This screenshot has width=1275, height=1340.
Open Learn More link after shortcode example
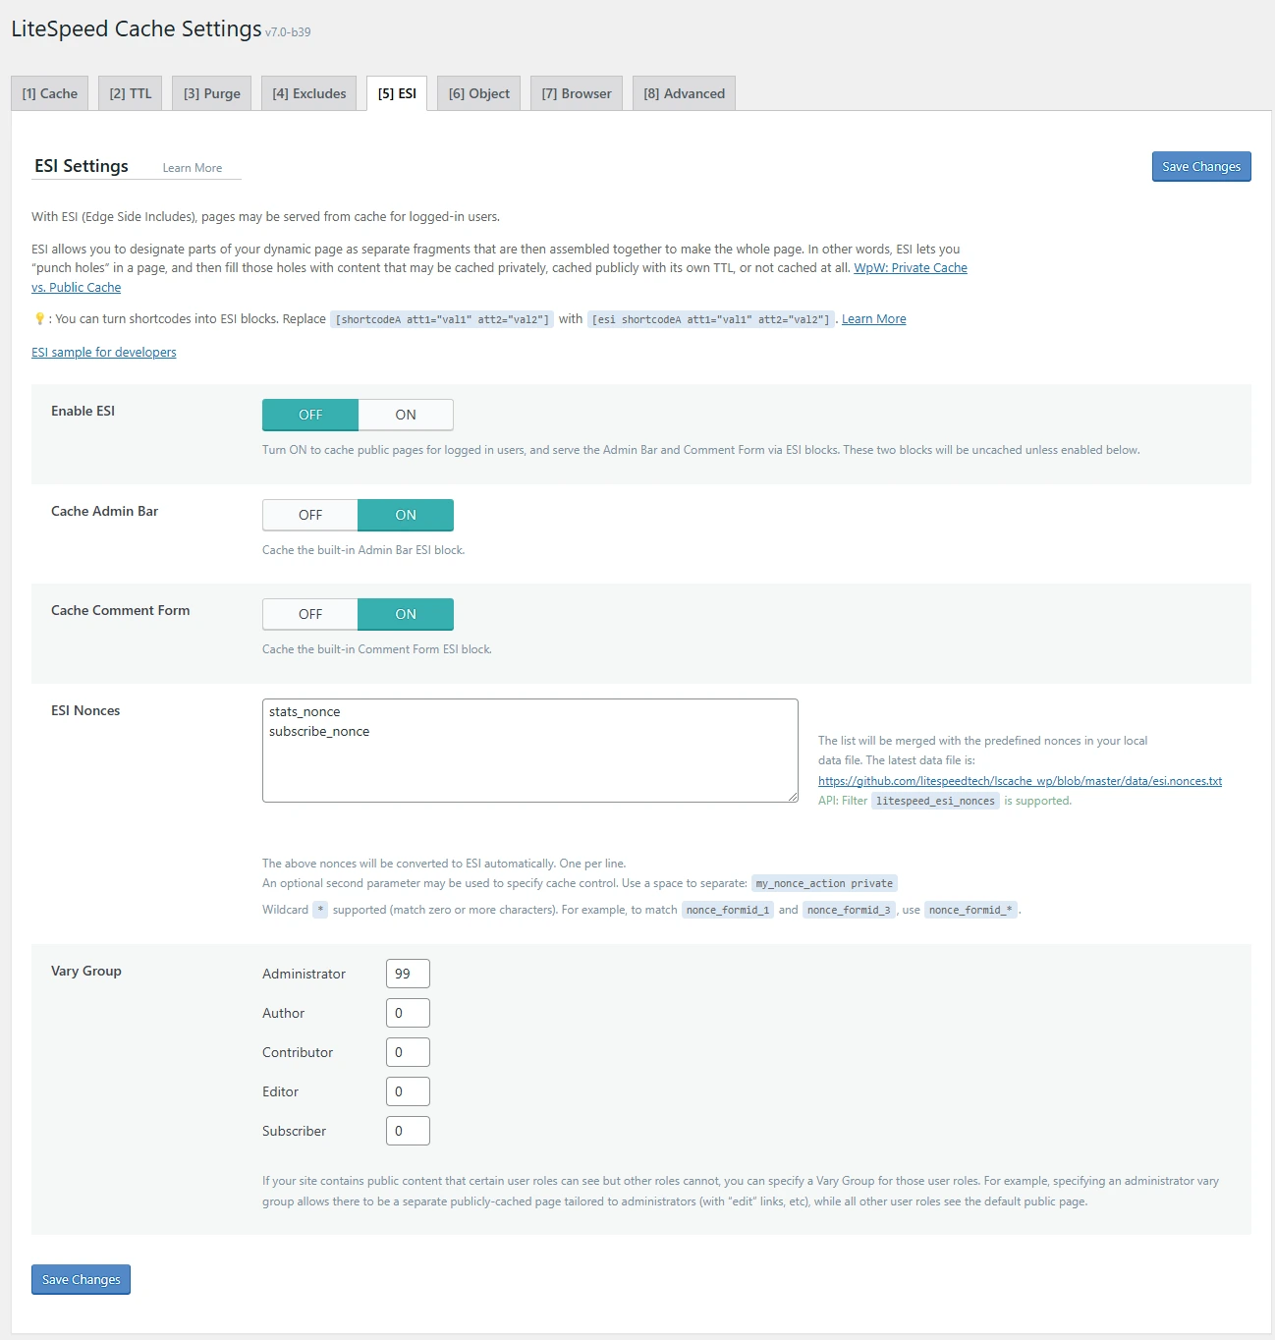click(x=874, y=319)
